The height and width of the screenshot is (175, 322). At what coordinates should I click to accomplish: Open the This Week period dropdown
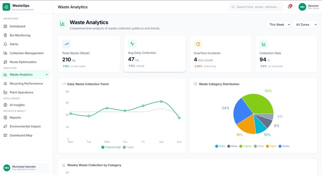[x=278, y=25]
